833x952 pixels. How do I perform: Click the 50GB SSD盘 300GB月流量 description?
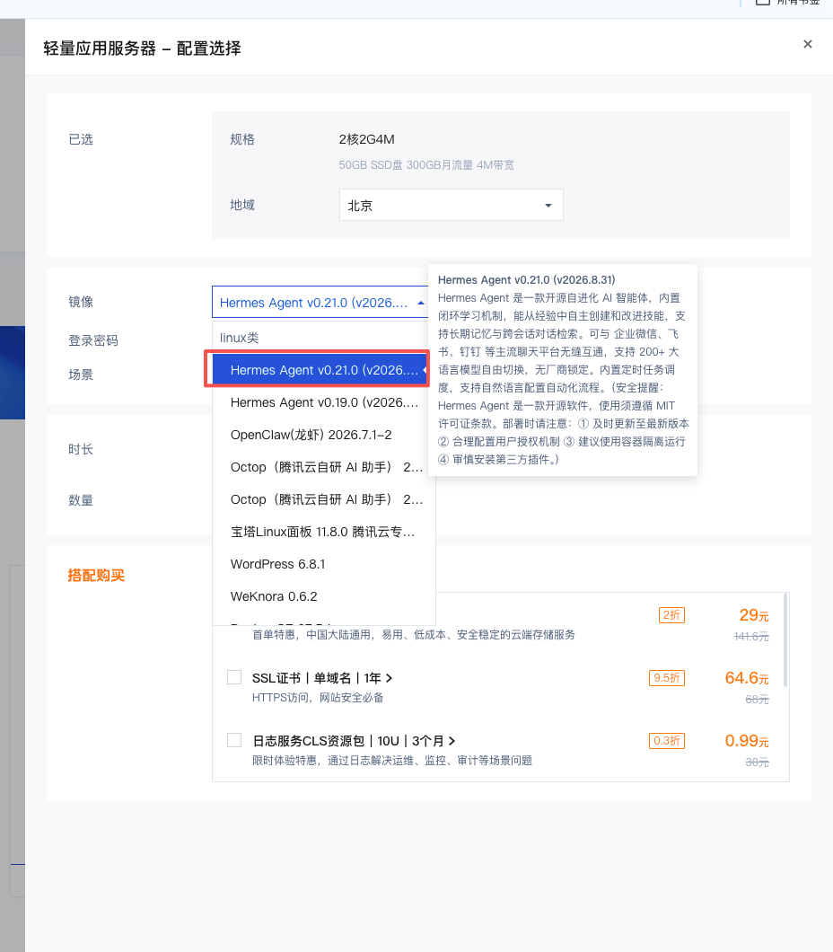426,165
